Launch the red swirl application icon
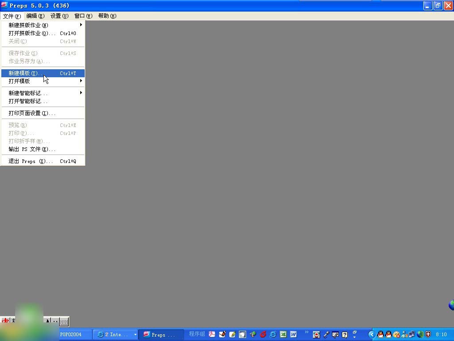454x341 pixels. (263, 334)
